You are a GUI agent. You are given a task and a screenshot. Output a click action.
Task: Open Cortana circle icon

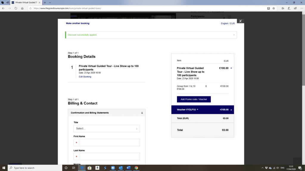[x=66, y=168]
